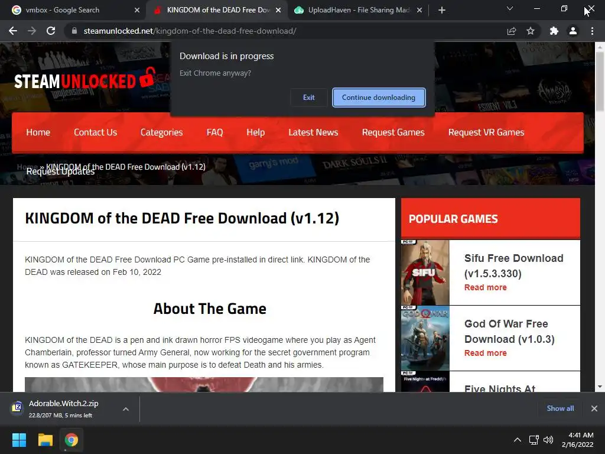Click the Five Nights at Freddy's thumbnail
Viewport: 605px width, 454px height.
[x=425, y=382]
